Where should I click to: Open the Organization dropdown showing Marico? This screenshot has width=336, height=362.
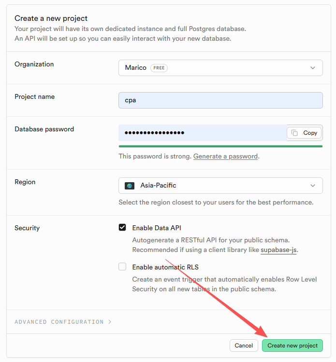220,68
